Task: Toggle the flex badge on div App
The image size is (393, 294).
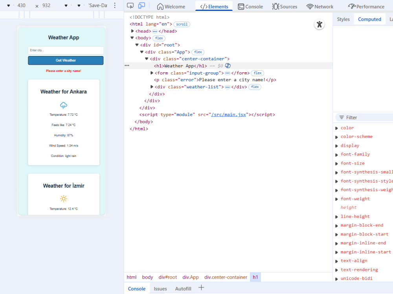Action: point(198,52)
